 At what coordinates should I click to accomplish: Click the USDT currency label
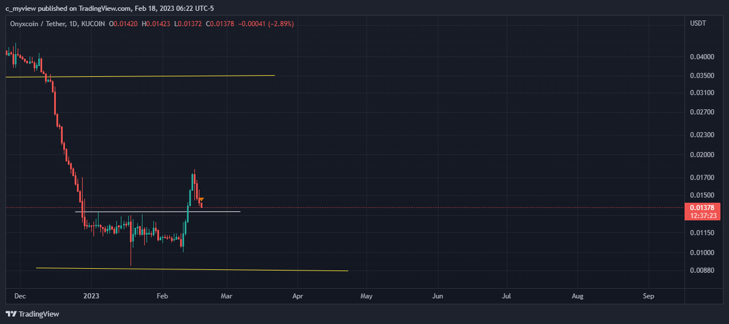pos(697,24)
